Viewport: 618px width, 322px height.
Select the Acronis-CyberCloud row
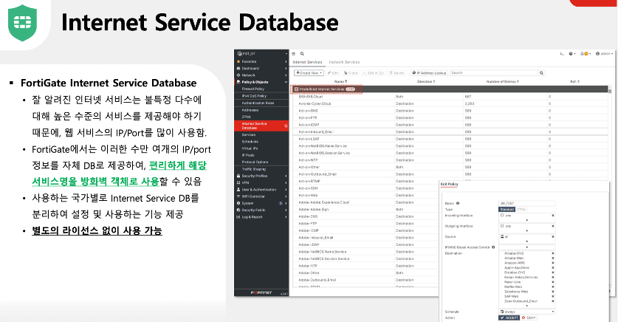(451, 103)
